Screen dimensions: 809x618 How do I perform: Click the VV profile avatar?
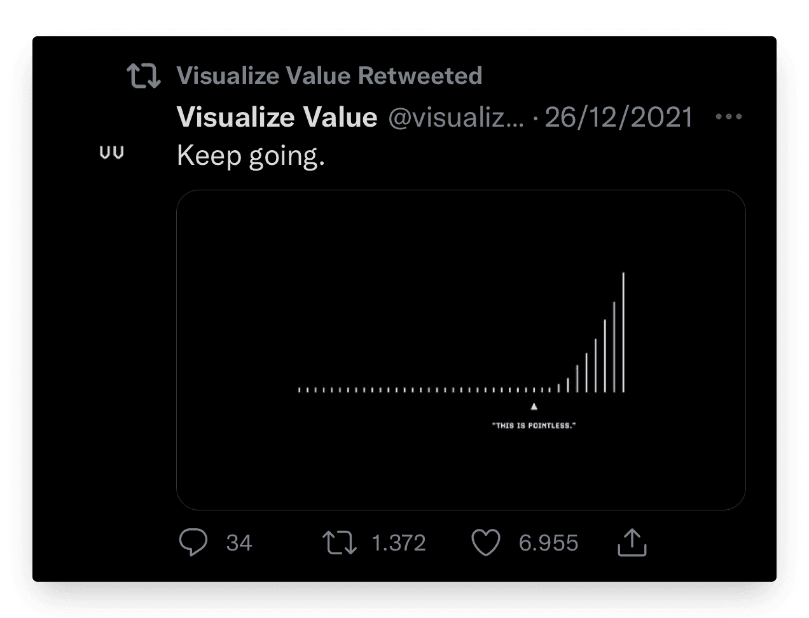click(112, 153)
